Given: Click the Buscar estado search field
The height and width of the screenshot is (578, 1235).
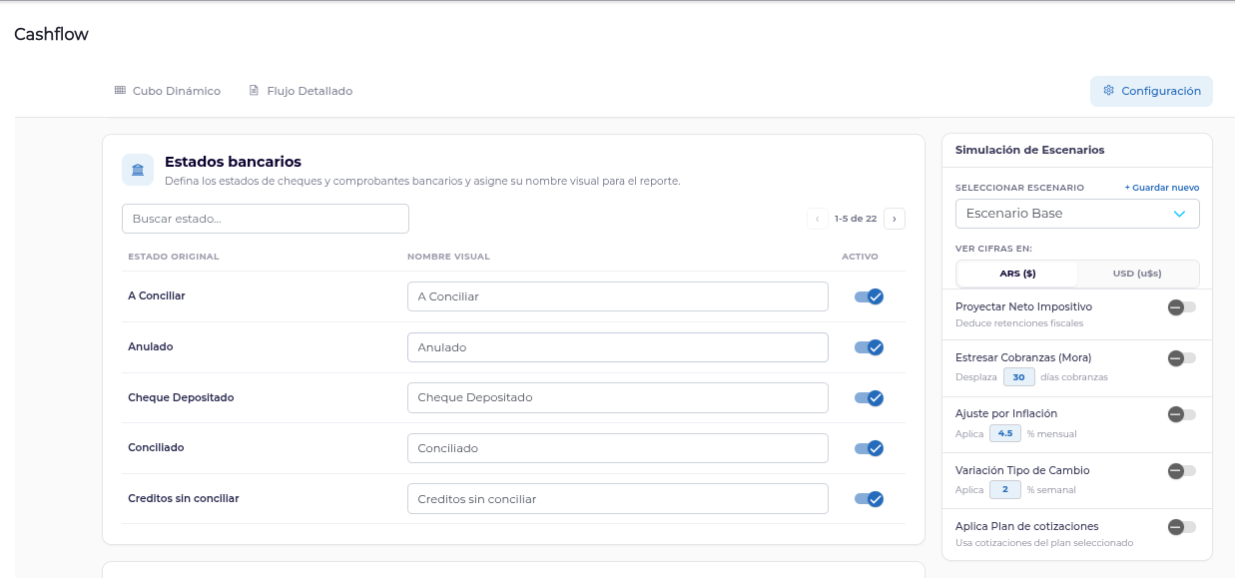Looking at the screenshot, I should 266,219.
